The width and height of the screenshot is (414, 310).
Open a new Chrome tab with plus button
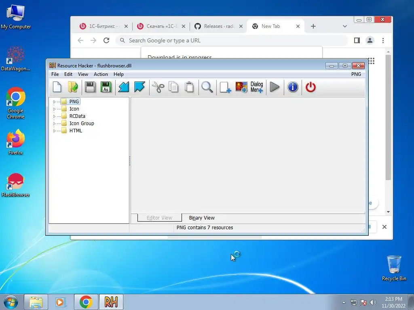click(313, 26)
